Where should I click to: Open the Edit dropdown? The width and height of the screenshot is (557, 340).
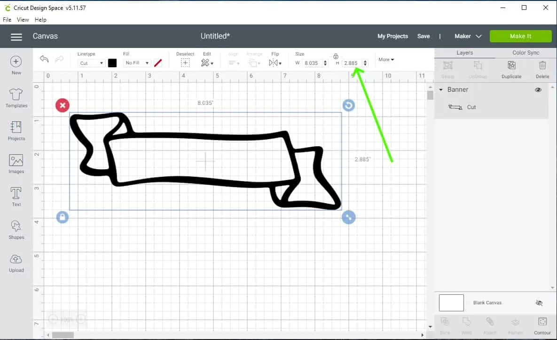tap(207, 63)
